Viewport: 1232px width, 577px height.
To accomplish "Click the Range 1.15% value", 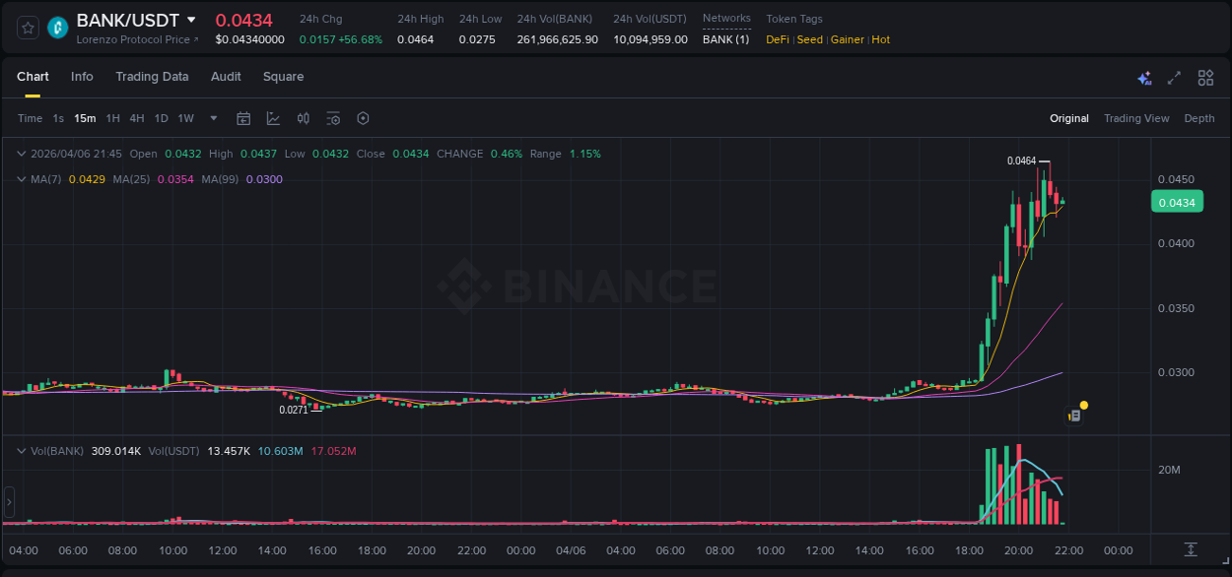I will click(x=584, y=154).
